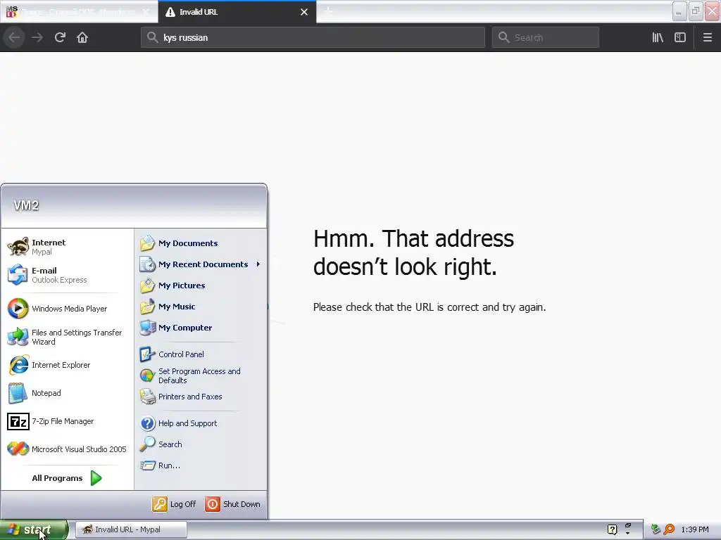
Task: Click the help tray icon with question mark
Action: (612, 529)
